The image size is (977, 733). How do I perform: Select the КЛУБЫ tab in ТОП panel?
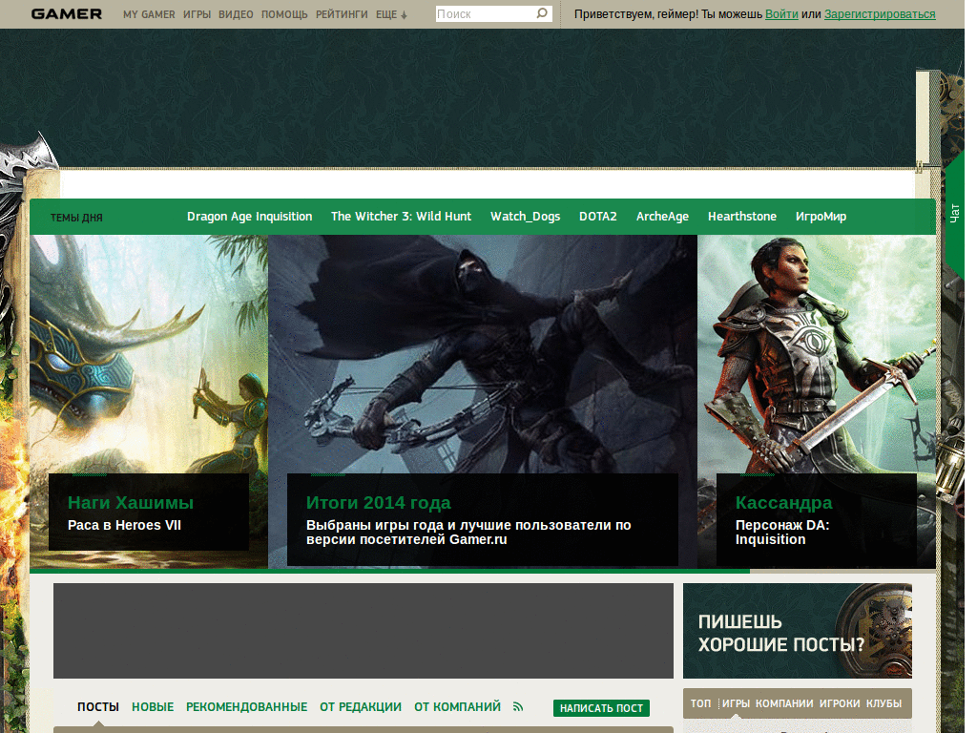pos(883,703)
